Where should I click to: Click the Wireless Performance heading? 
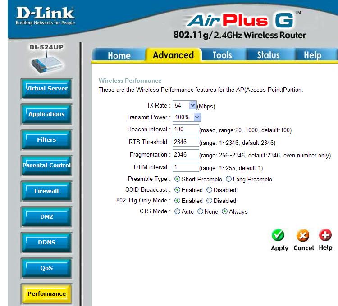tap(130, 81)
